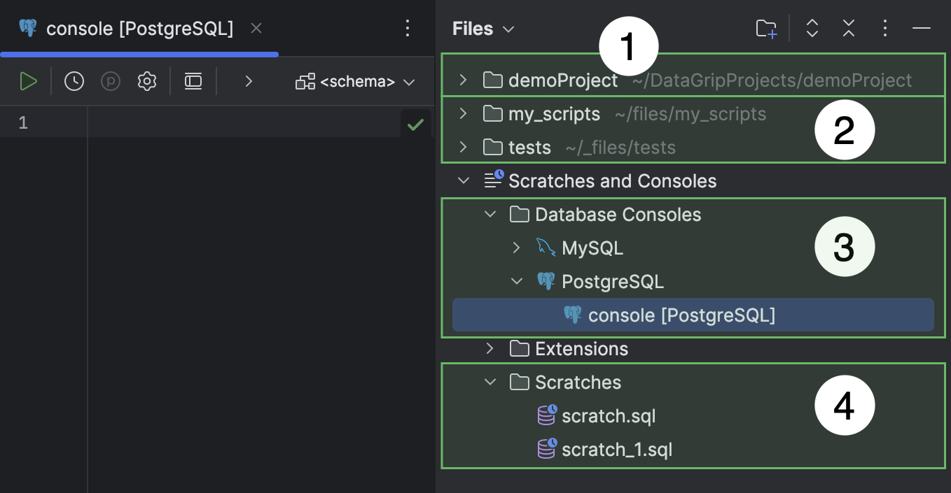Toggle in-editor results view
This screenshot has height=493, width=951.
(193, 80)
